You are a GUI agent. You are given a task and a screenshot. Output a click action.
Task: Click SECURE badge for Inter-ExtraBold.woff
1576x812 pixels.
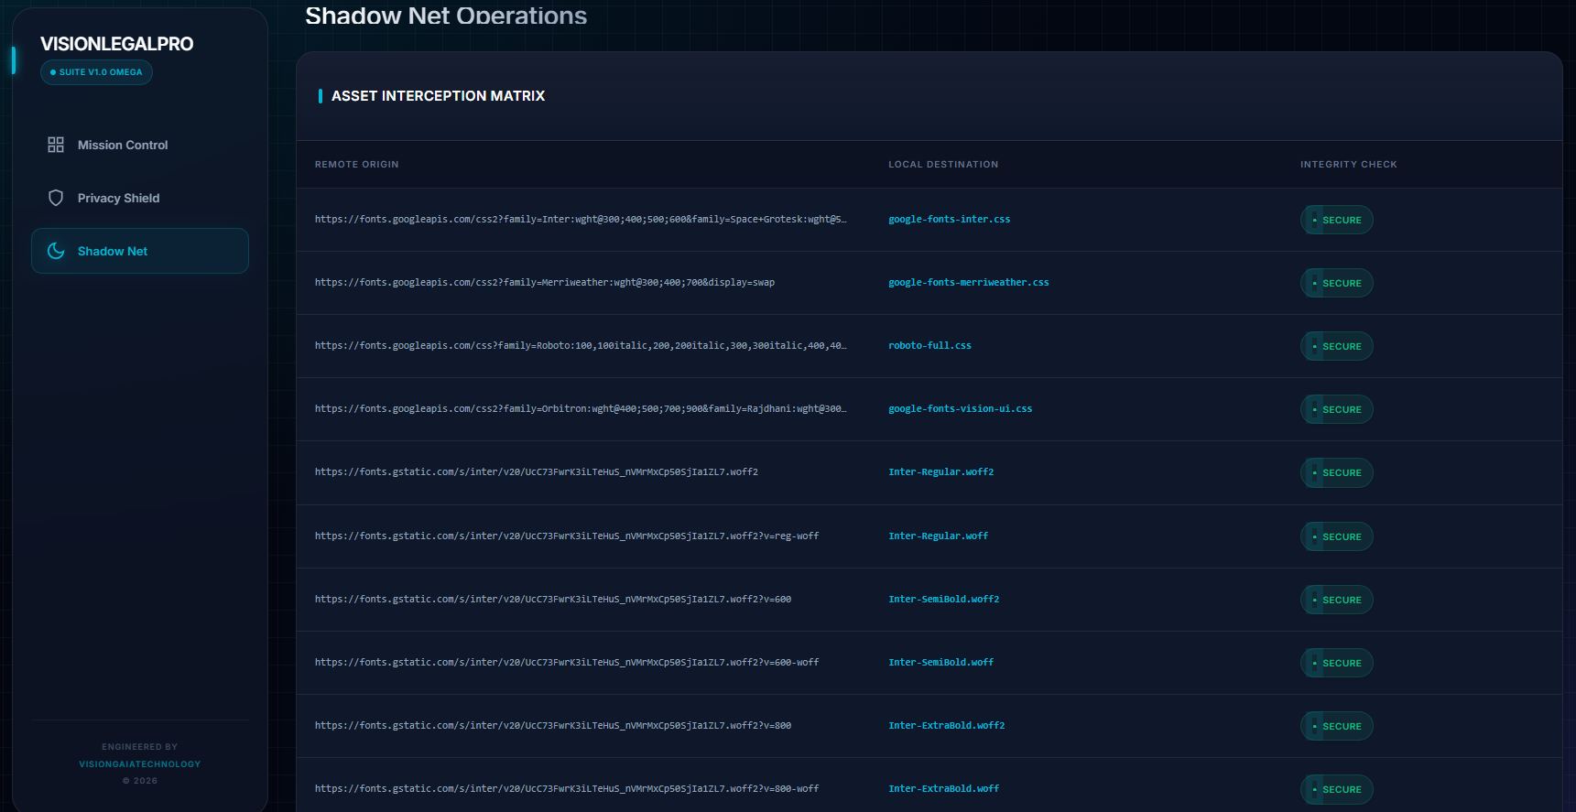(1337, 789)
